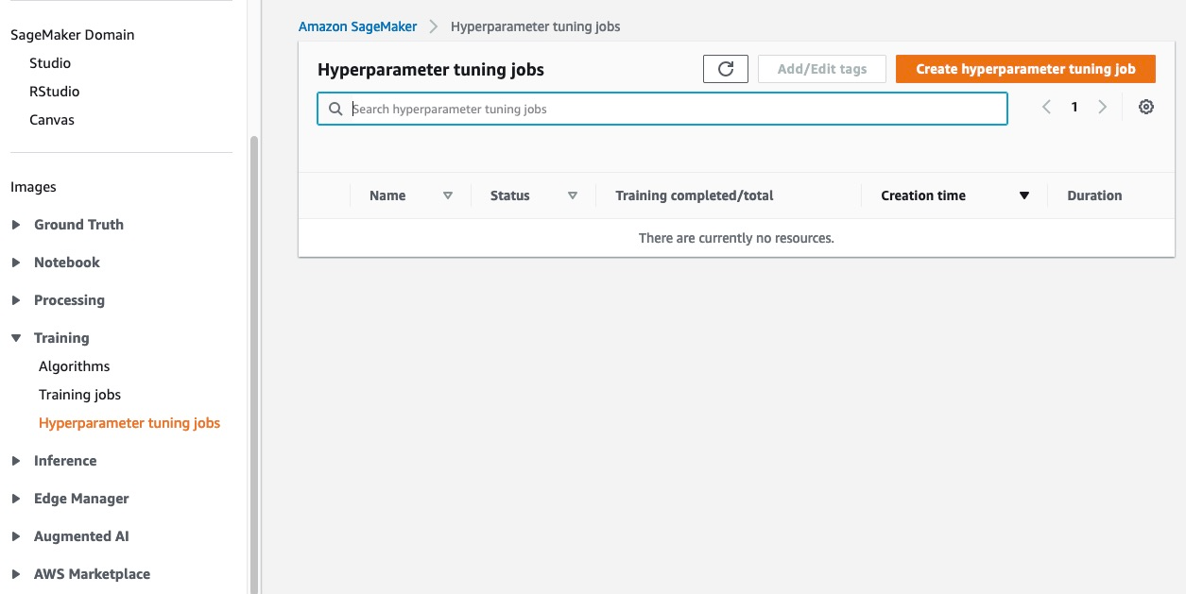1186x594 pixels.
Task: Open the Name column filter arrow
Action: [448, 195]
